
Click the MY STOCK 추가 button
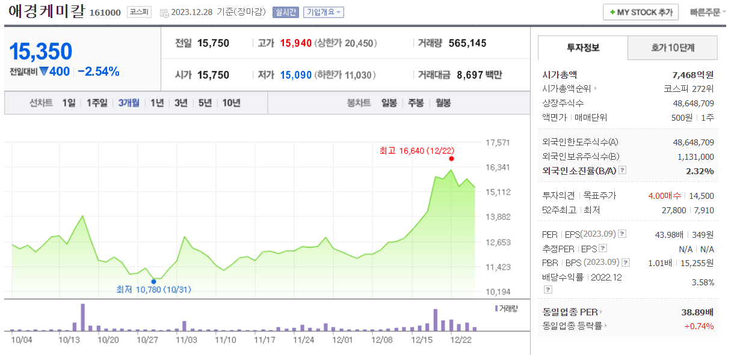pyautogui.click(x=641, y=12)
